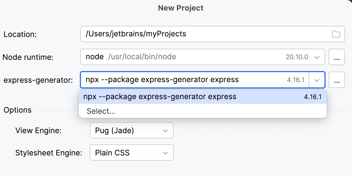The height and width of the screenshot is (176, 352).
Task: Open the browse dialog for Node runtime
Action: (337, 57)
